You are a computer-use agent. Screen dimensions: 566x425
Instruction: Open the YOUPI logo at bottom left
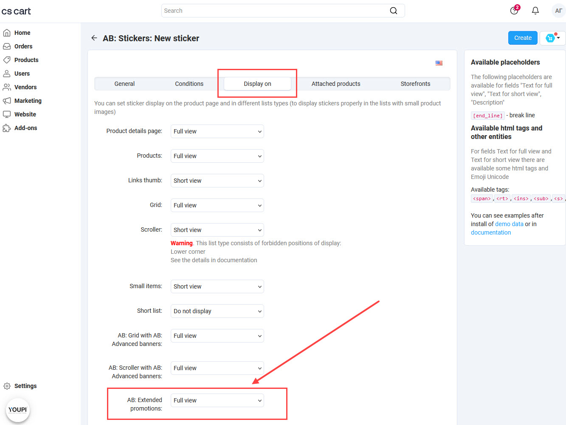[x=18, y=410]
